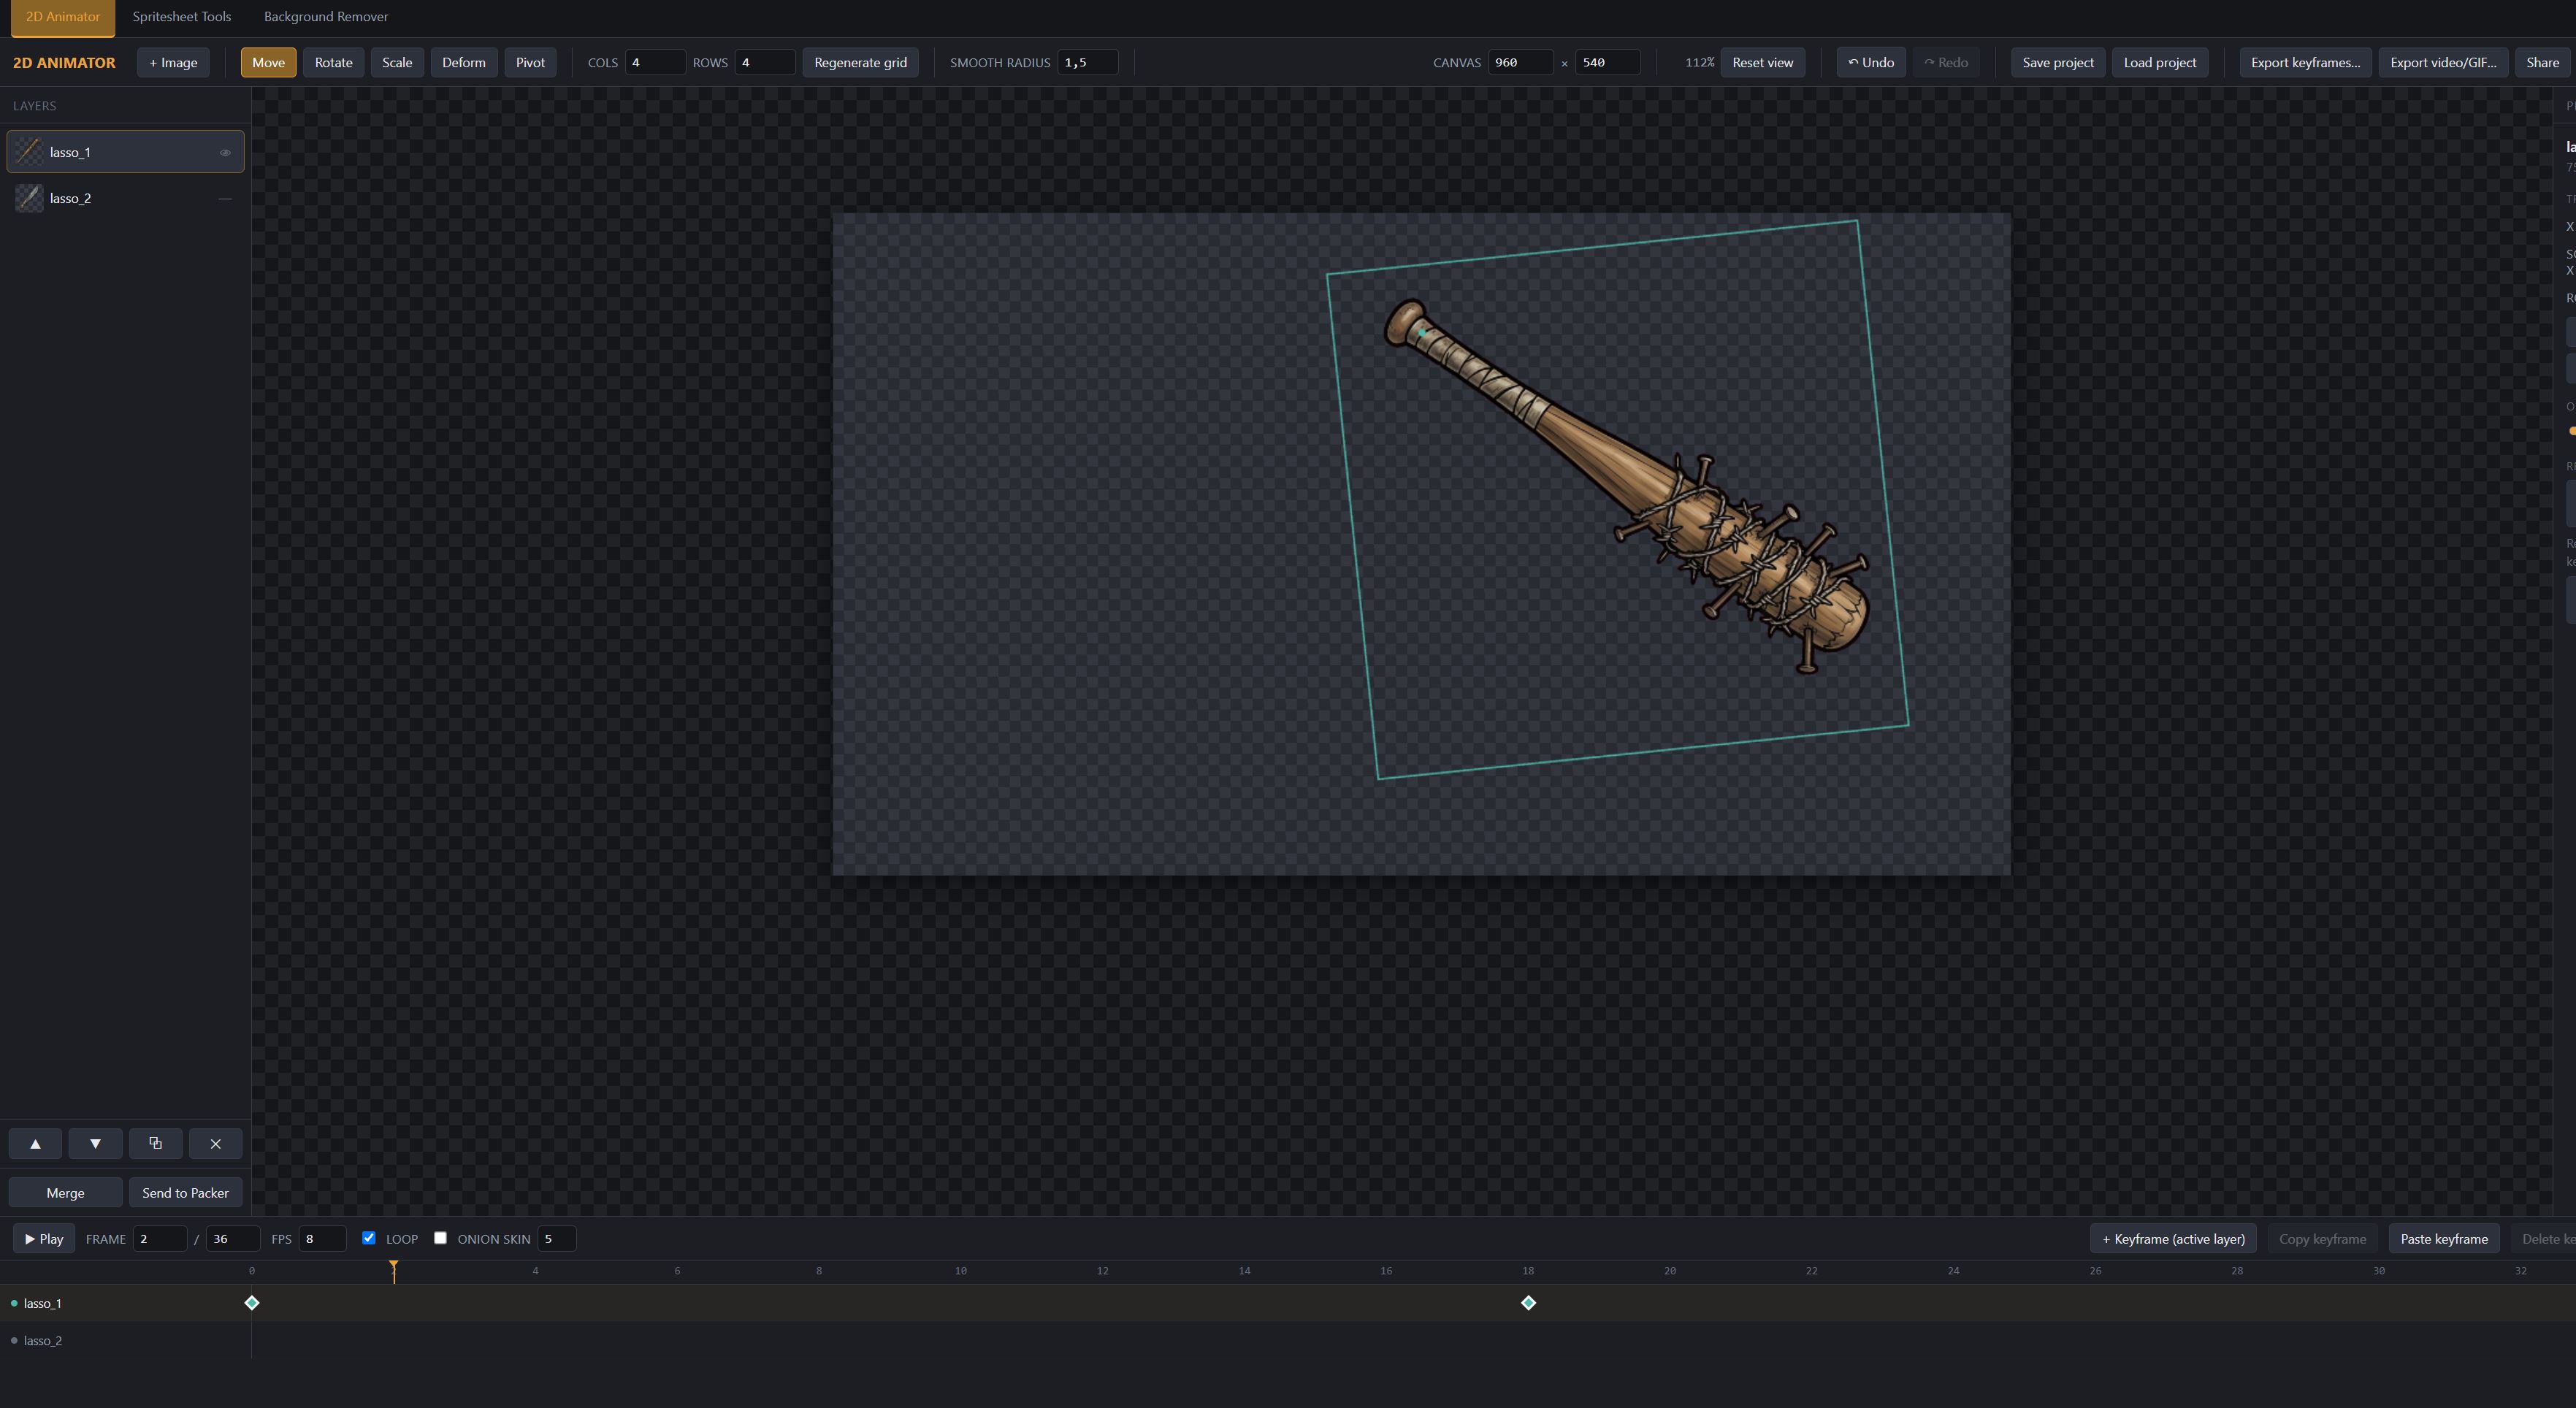Toggle the LOOP checkbox
Screen dimensions: 2576x1408
coord(369,1238)
